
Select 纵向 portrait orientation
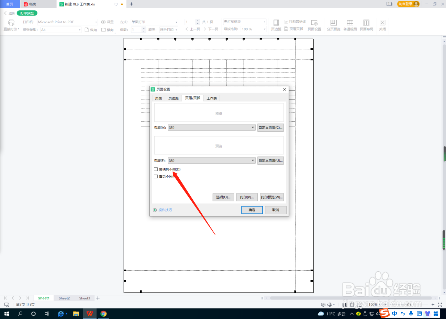pyautogui.click(x=91, y=30)
